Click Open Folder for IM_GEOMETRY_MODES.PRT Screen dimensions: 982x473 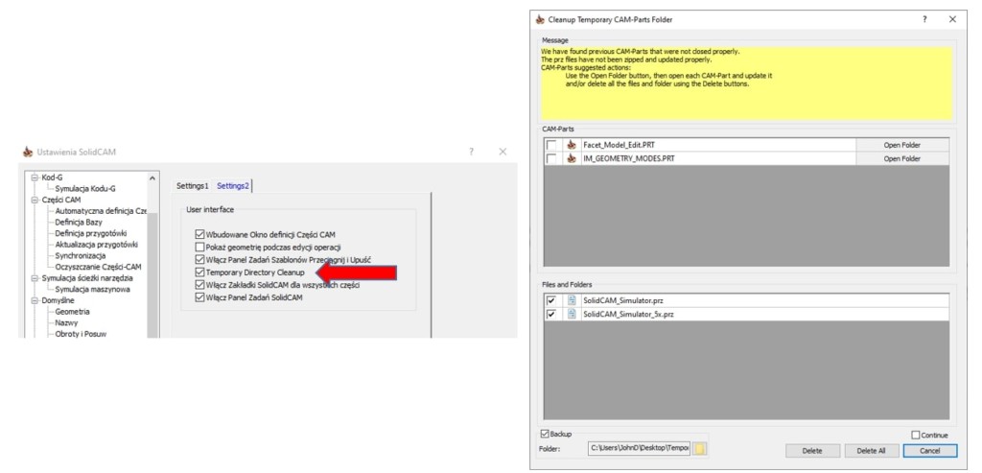(x=901, y=158)
